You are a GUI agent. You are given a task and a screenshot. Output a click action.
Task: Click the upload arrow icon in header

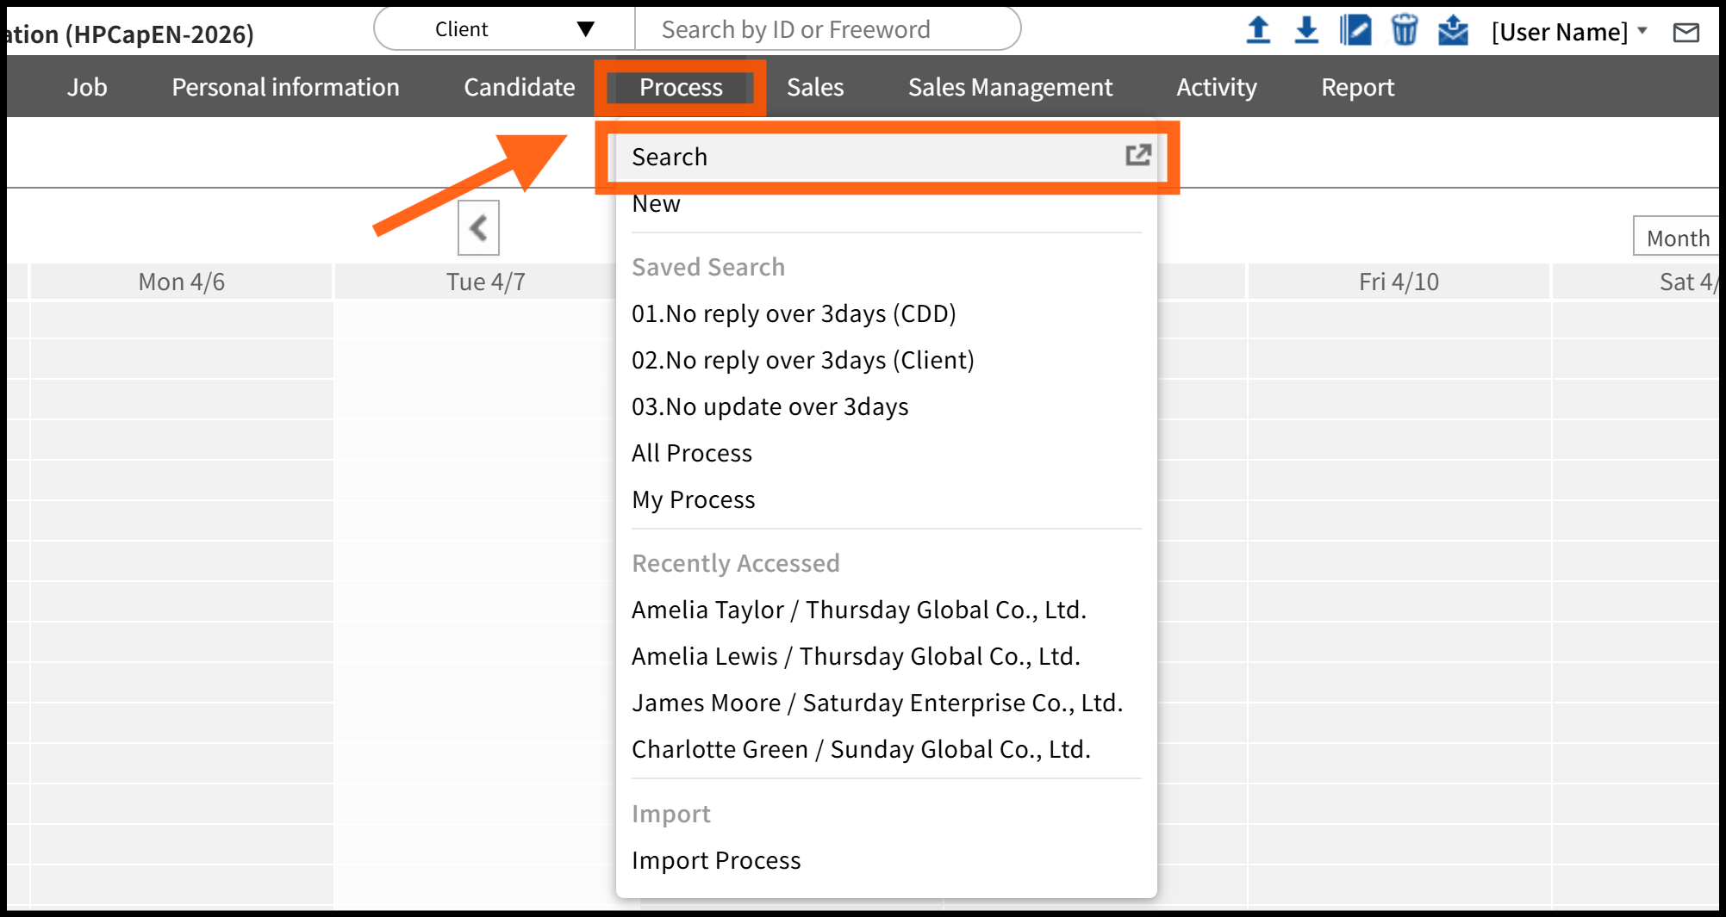(x=1258, y=31)
